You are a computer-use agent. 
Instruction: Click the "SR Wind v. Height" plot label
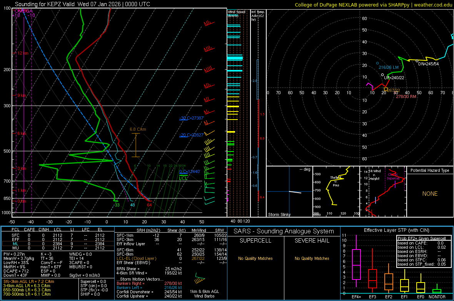tap(374, 175)
